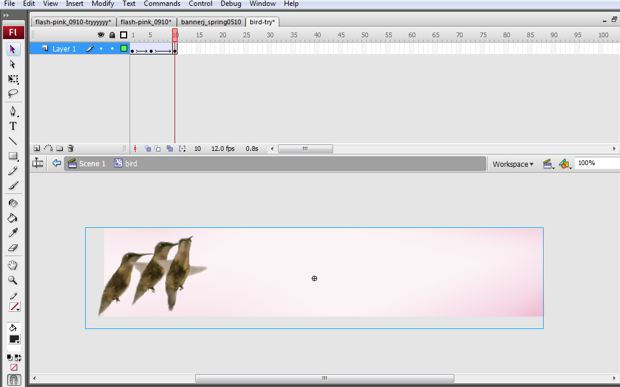Click the No Color icon
Viewport: 620px width, 387px height.
(14, 367)
